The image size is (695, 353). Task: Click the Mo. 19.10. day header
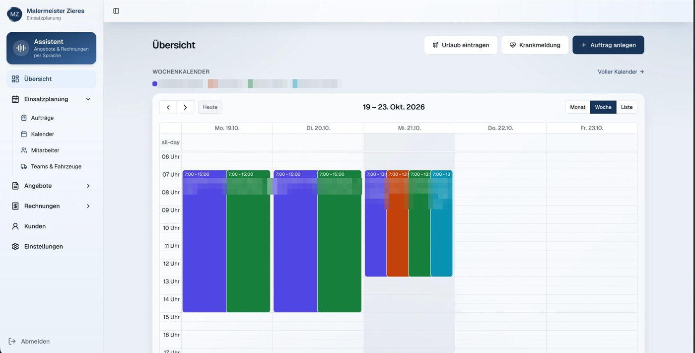(x=227, y=128)
